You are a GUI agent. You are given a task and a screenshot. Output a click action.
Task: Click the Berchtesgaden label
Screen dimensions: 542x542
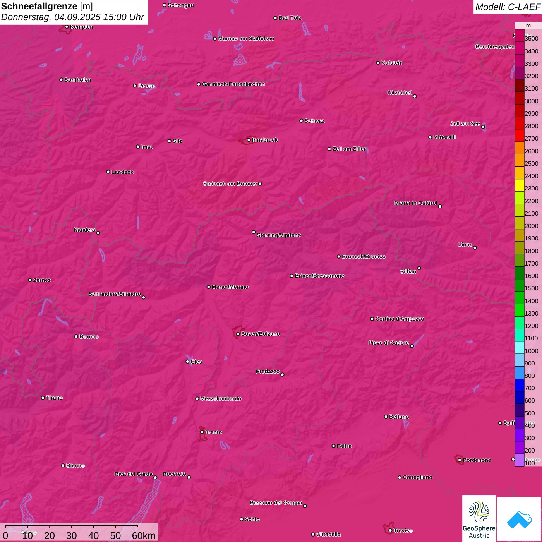point(495,46)
